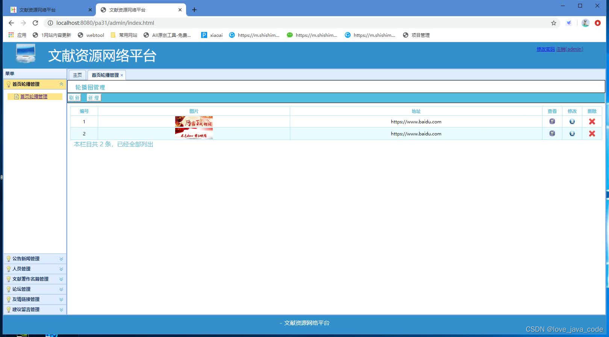Click the row 2 https://www.baidu.com address
The width and height of the screenshot is (609, 337).
pos(416,134)
